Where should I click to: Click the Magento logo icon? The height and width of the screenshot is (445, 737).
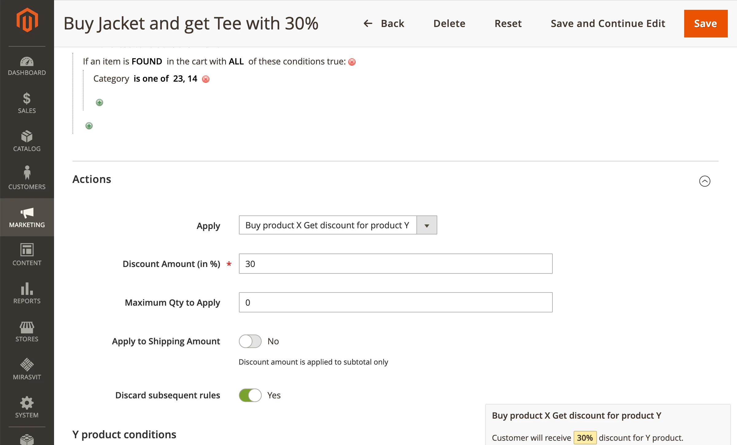coord(27,20)
